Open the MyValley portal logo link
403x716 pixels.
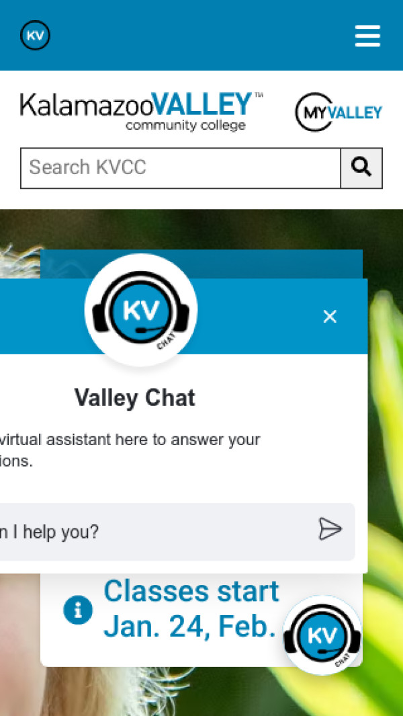click(339, 112)
